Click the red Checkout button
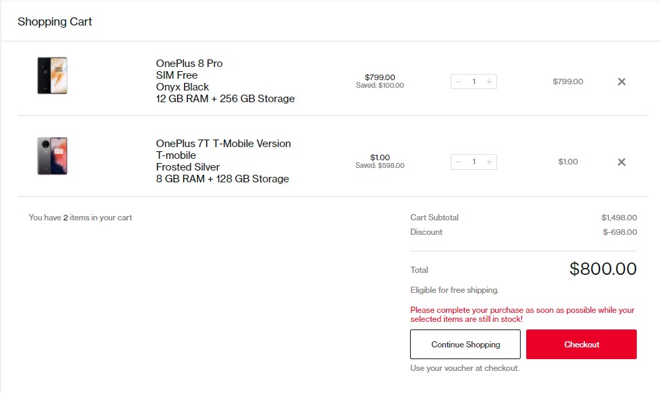The image size is (661, 393). click(581, 345)
